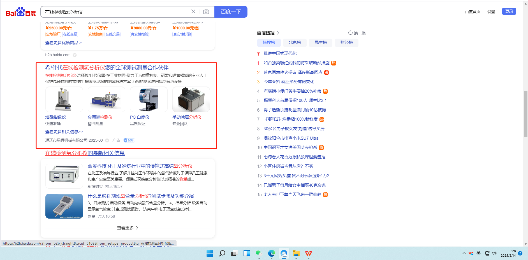Open Task View on the taskbar

point(234,254)
